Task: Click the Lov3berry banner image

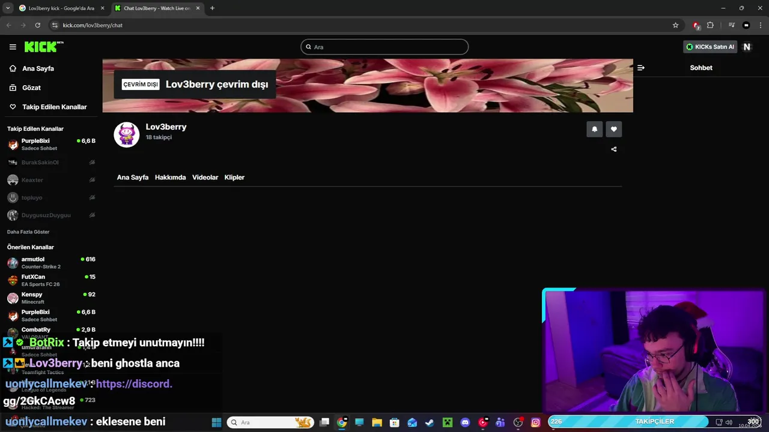Action: pyautogui.click(x=368, y=85)
